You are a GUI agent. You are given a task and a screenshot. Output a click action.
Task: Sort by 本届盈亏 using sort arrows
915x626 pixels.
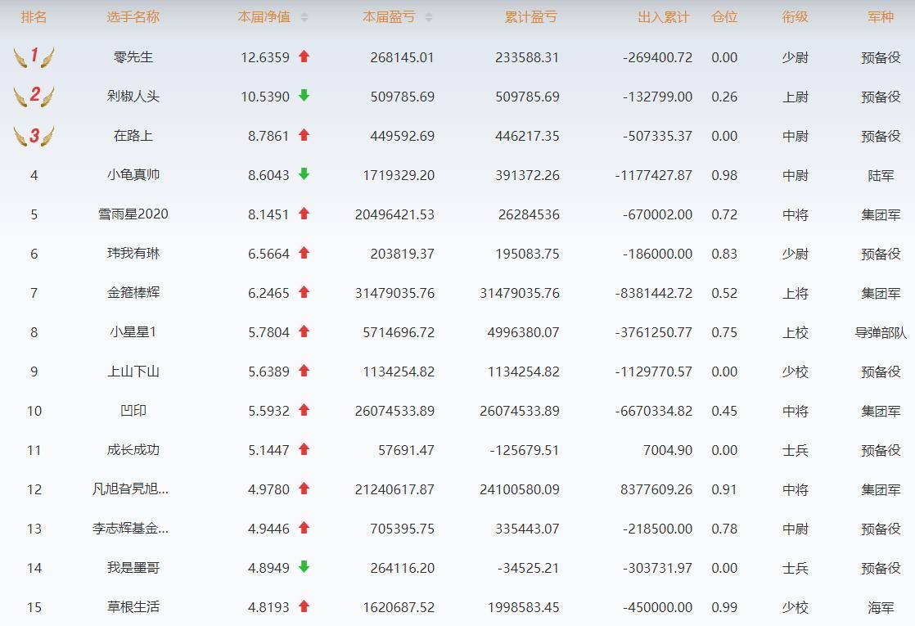pyautogui.click(x=429, y=17)
